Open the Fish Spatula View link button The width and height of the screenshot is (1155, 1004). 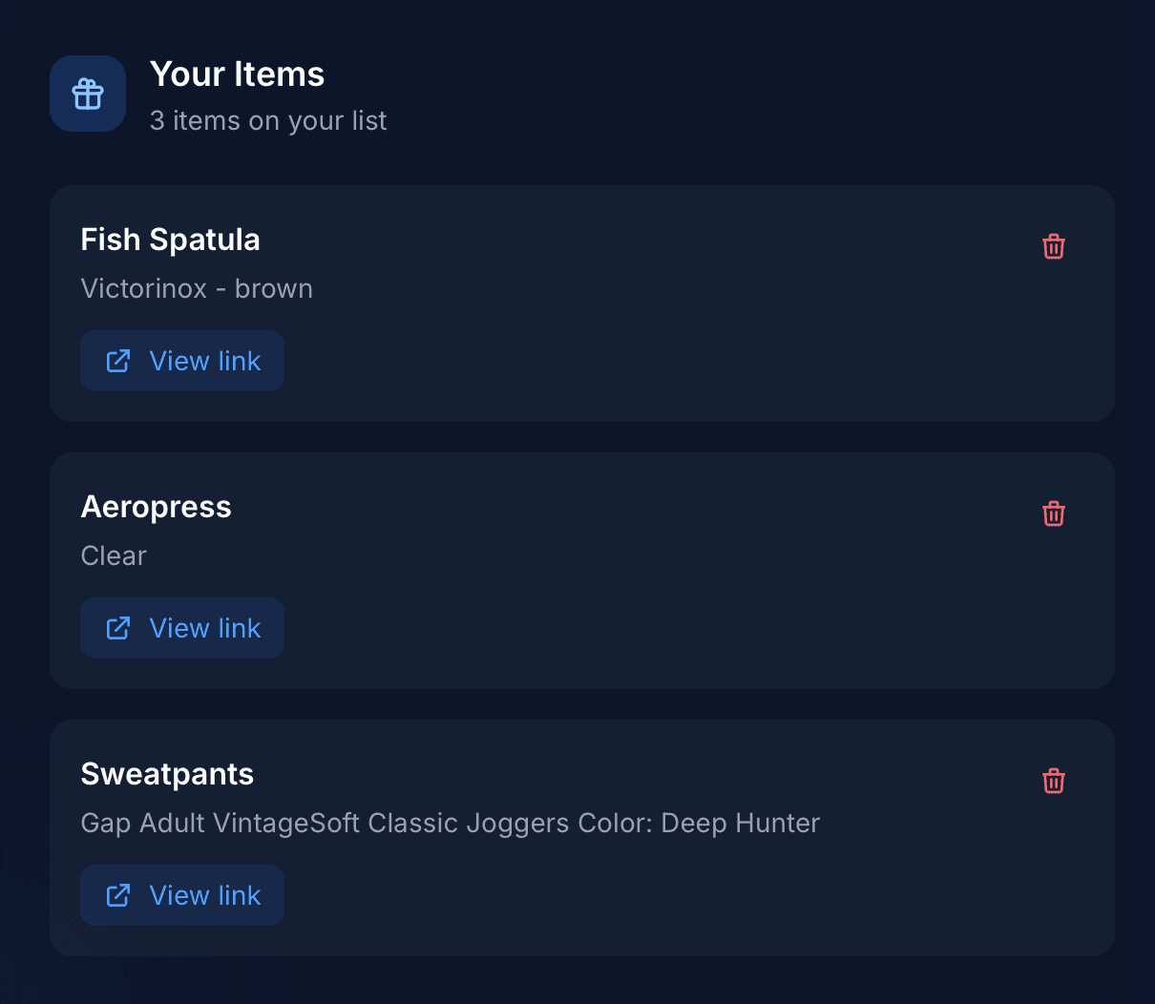[x=181, y=361]
